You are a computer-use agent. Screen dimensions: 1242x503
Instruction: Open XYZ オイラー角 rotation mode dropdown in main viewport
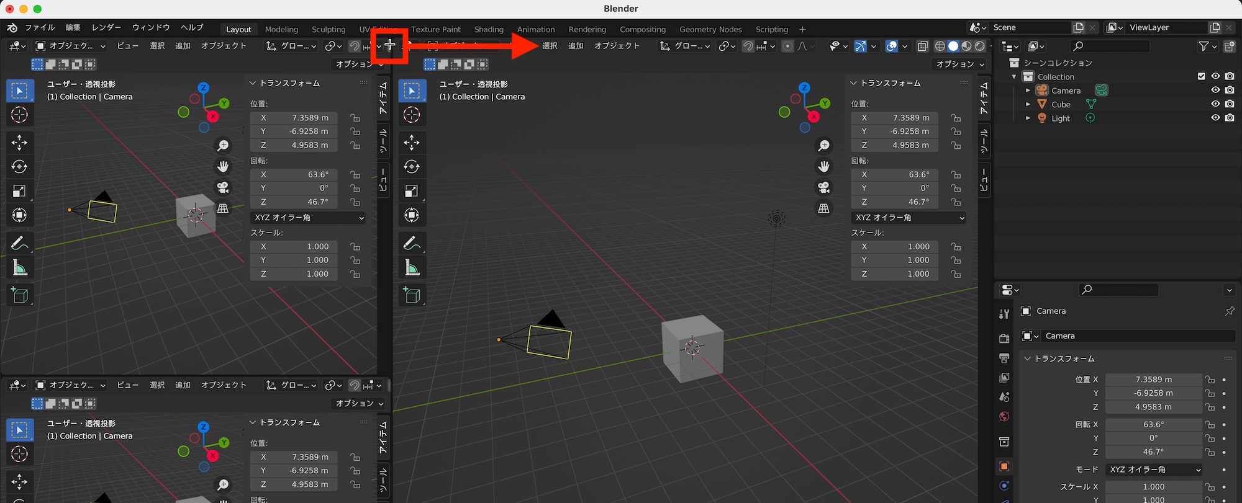pyautogui.click(x=909, y=218)
